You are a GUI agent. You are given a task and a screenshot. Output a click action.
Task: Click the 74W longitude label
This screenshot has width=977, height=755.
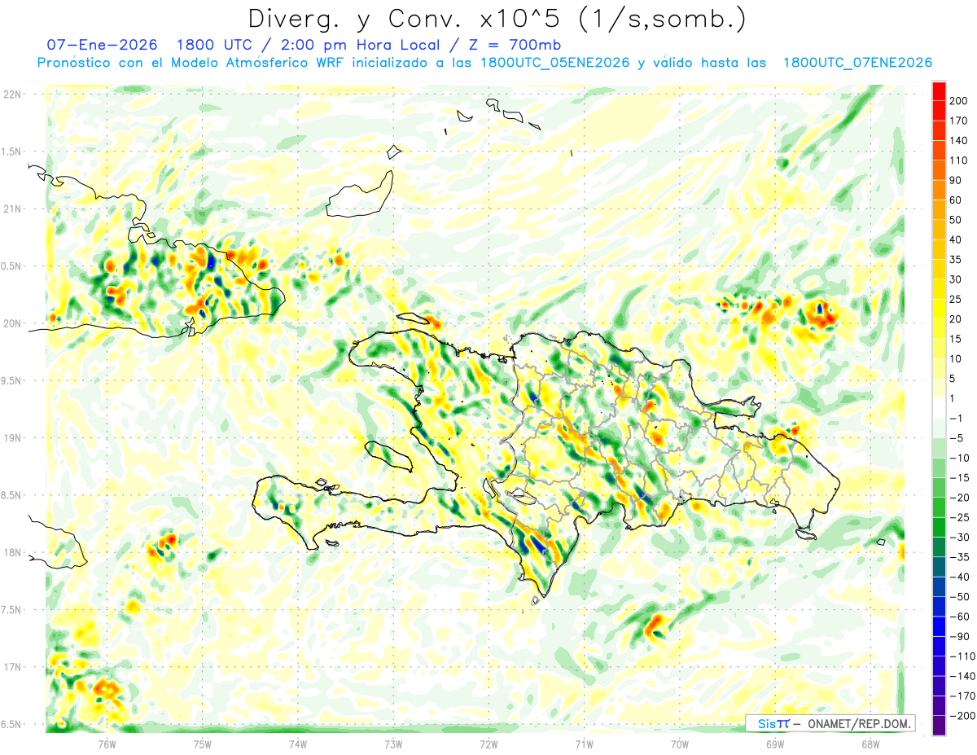coord(298,744)
